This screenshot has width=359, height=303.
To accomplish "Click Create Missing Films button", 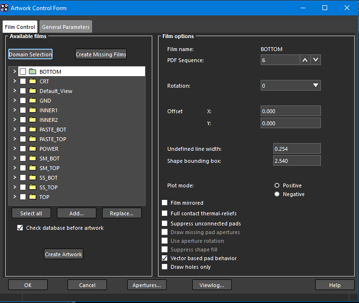I will click(101, 54).
